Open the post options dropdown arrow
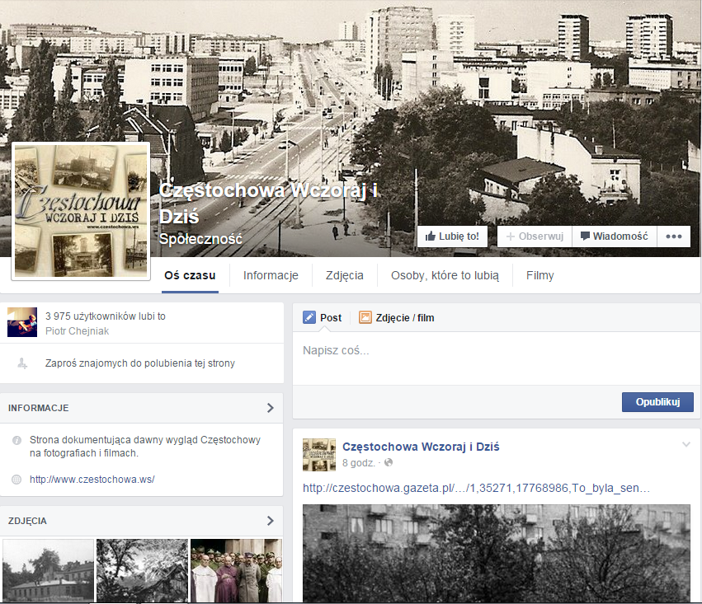The width and height of the screenshot is (702, 604). click(x=686, y=444)
